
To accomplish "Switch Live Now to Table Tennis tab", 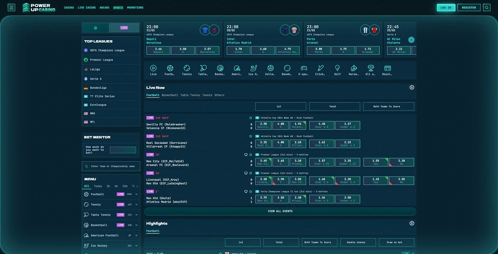I will tap(190, 95).
